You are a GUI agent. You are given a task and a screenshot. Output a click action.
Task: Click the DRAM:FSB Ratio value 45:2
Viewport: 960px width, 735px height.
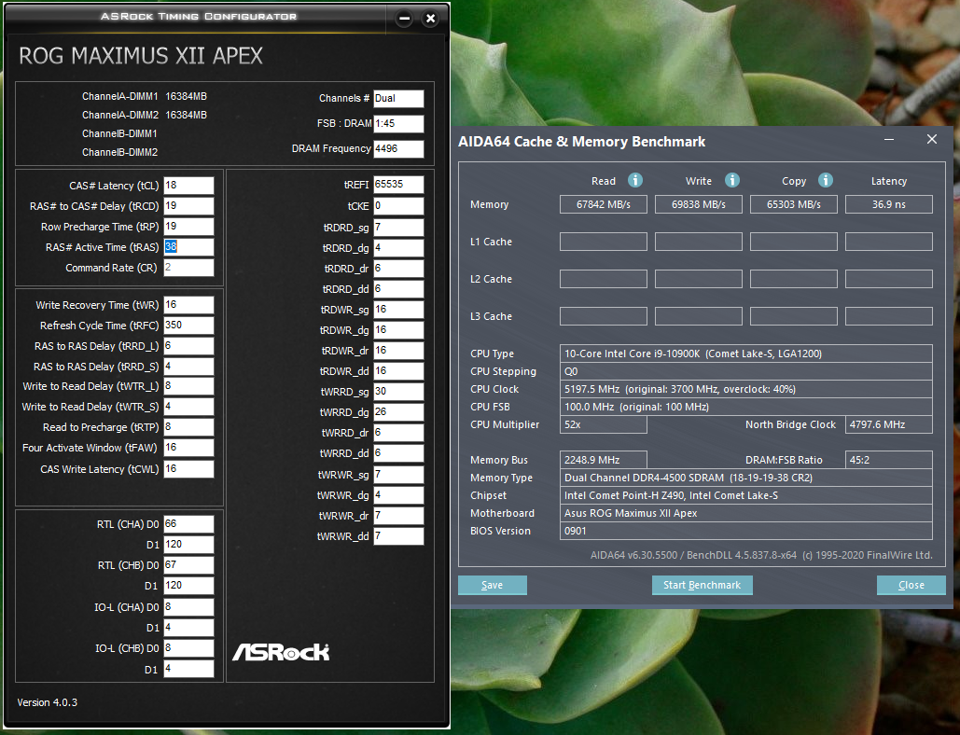889,460
